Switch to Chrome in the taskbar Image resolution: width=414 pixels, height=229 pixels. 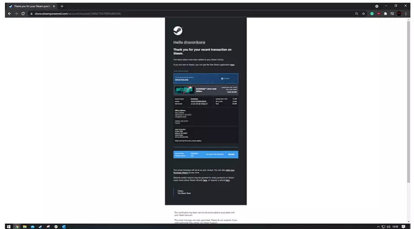click(x=17, y=227)
